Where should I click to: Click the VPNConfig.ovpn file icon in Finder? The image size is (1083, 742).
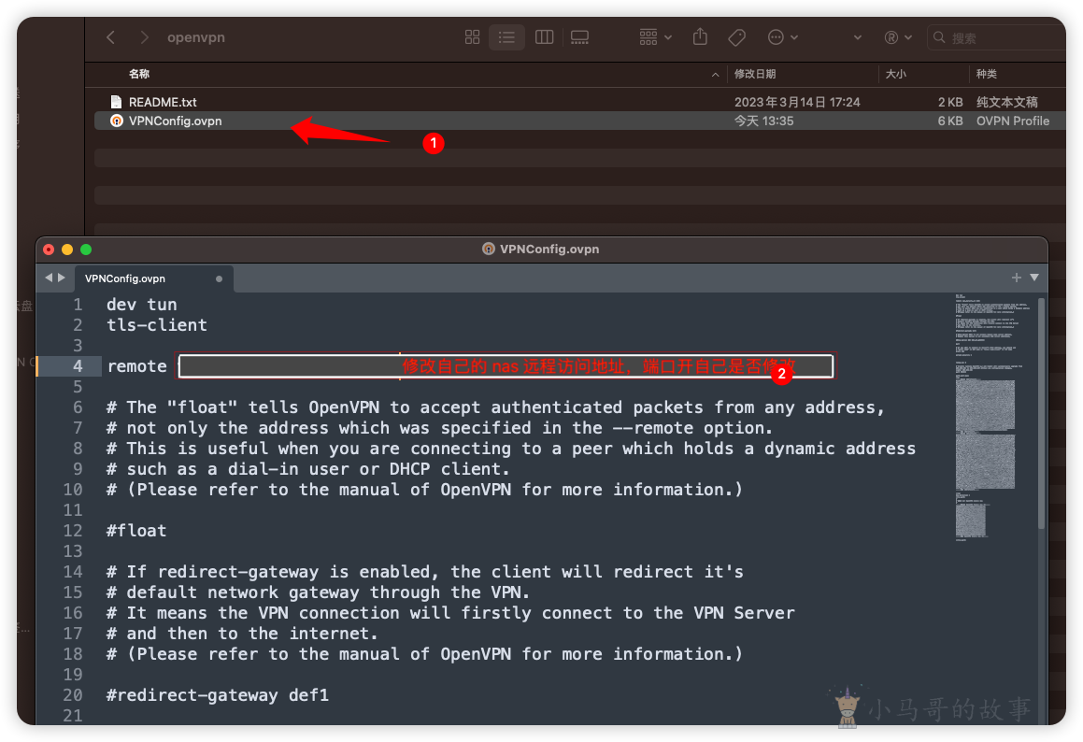coord(117,121)
